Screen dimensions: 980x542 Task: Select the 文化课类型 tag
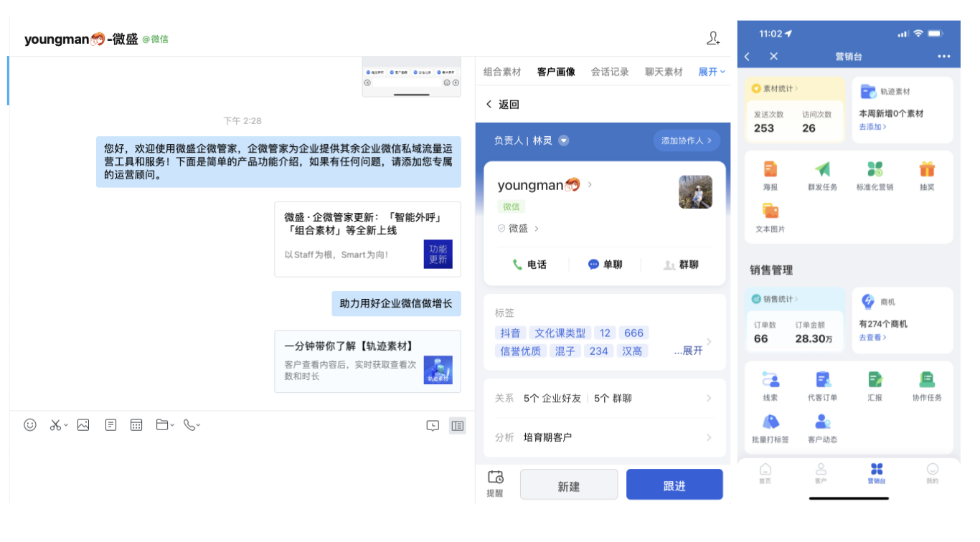[560, 333]
